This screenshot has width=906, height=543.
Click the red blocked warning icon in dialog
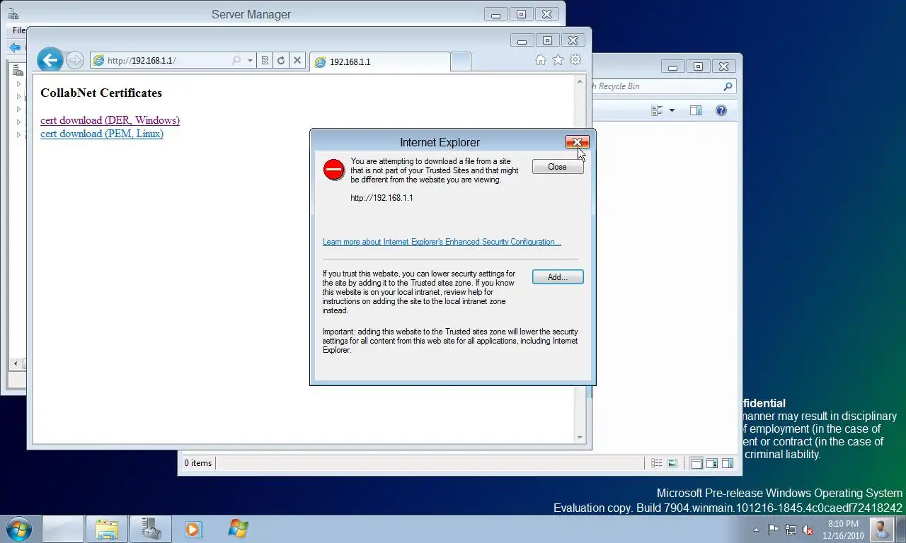(x=334, y=170)
